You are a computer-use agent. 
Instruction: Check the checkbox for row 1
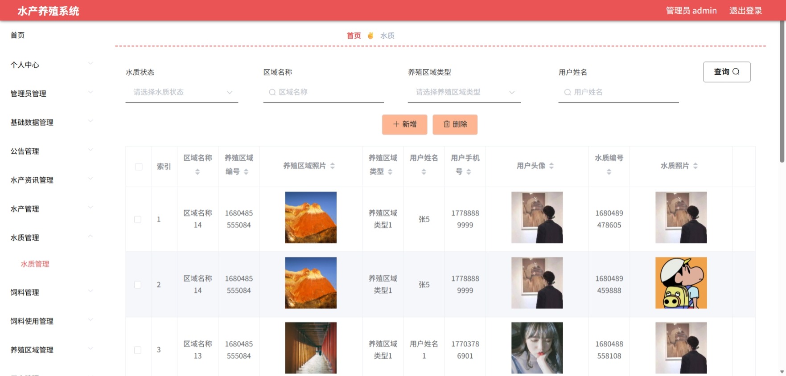(138, 219)
